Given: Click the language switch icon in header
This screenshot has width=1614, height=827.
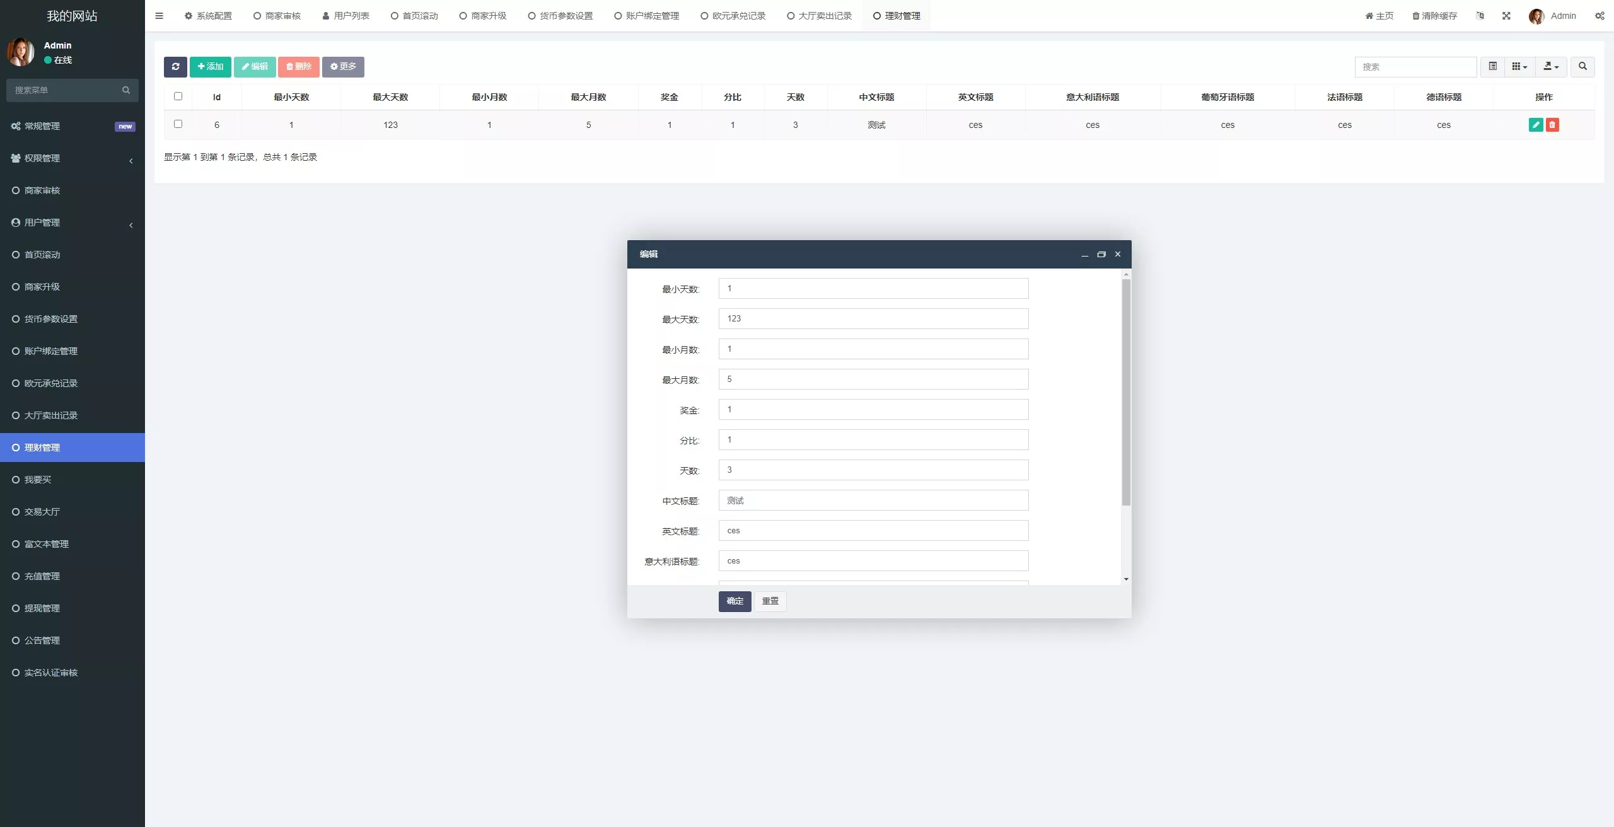Looking at the screenshot, I should [x=1480, y=16].
